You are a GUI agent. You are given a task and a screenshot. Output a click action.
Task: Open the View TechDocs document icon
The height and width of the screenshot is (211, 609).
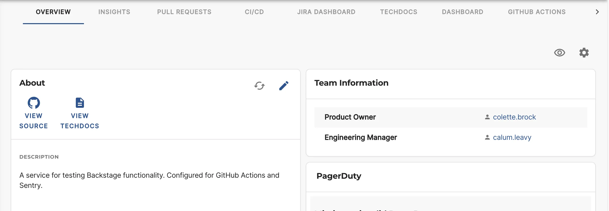[80, 103]
